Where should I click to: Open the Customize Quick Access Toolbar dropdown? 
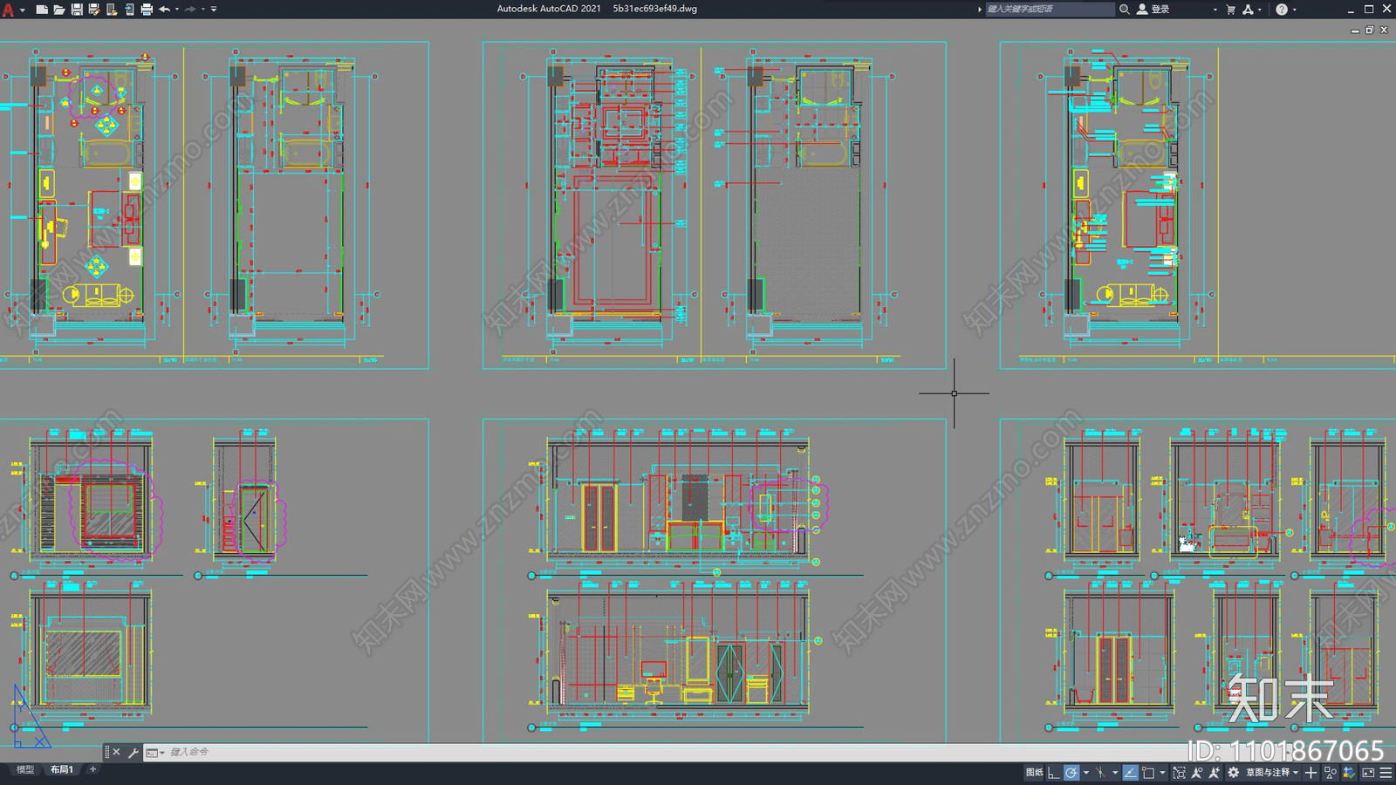(x=214, y=10)
